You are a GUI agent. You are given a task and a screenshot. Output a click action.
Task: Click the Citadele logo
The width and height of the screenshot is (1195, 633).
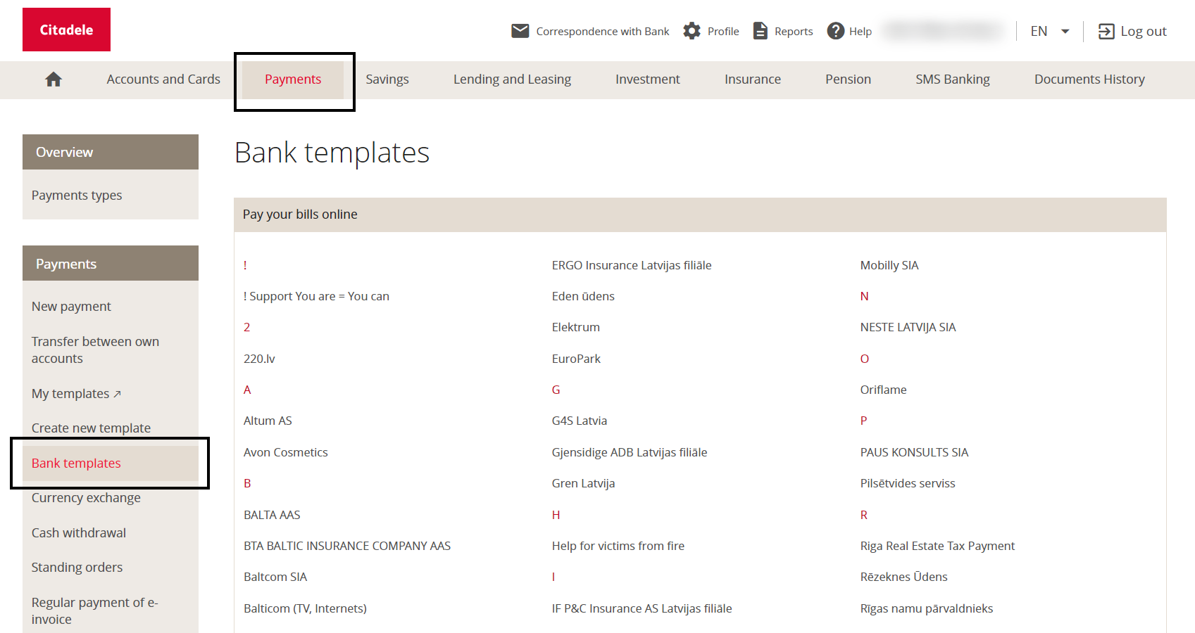pos(66,30)
